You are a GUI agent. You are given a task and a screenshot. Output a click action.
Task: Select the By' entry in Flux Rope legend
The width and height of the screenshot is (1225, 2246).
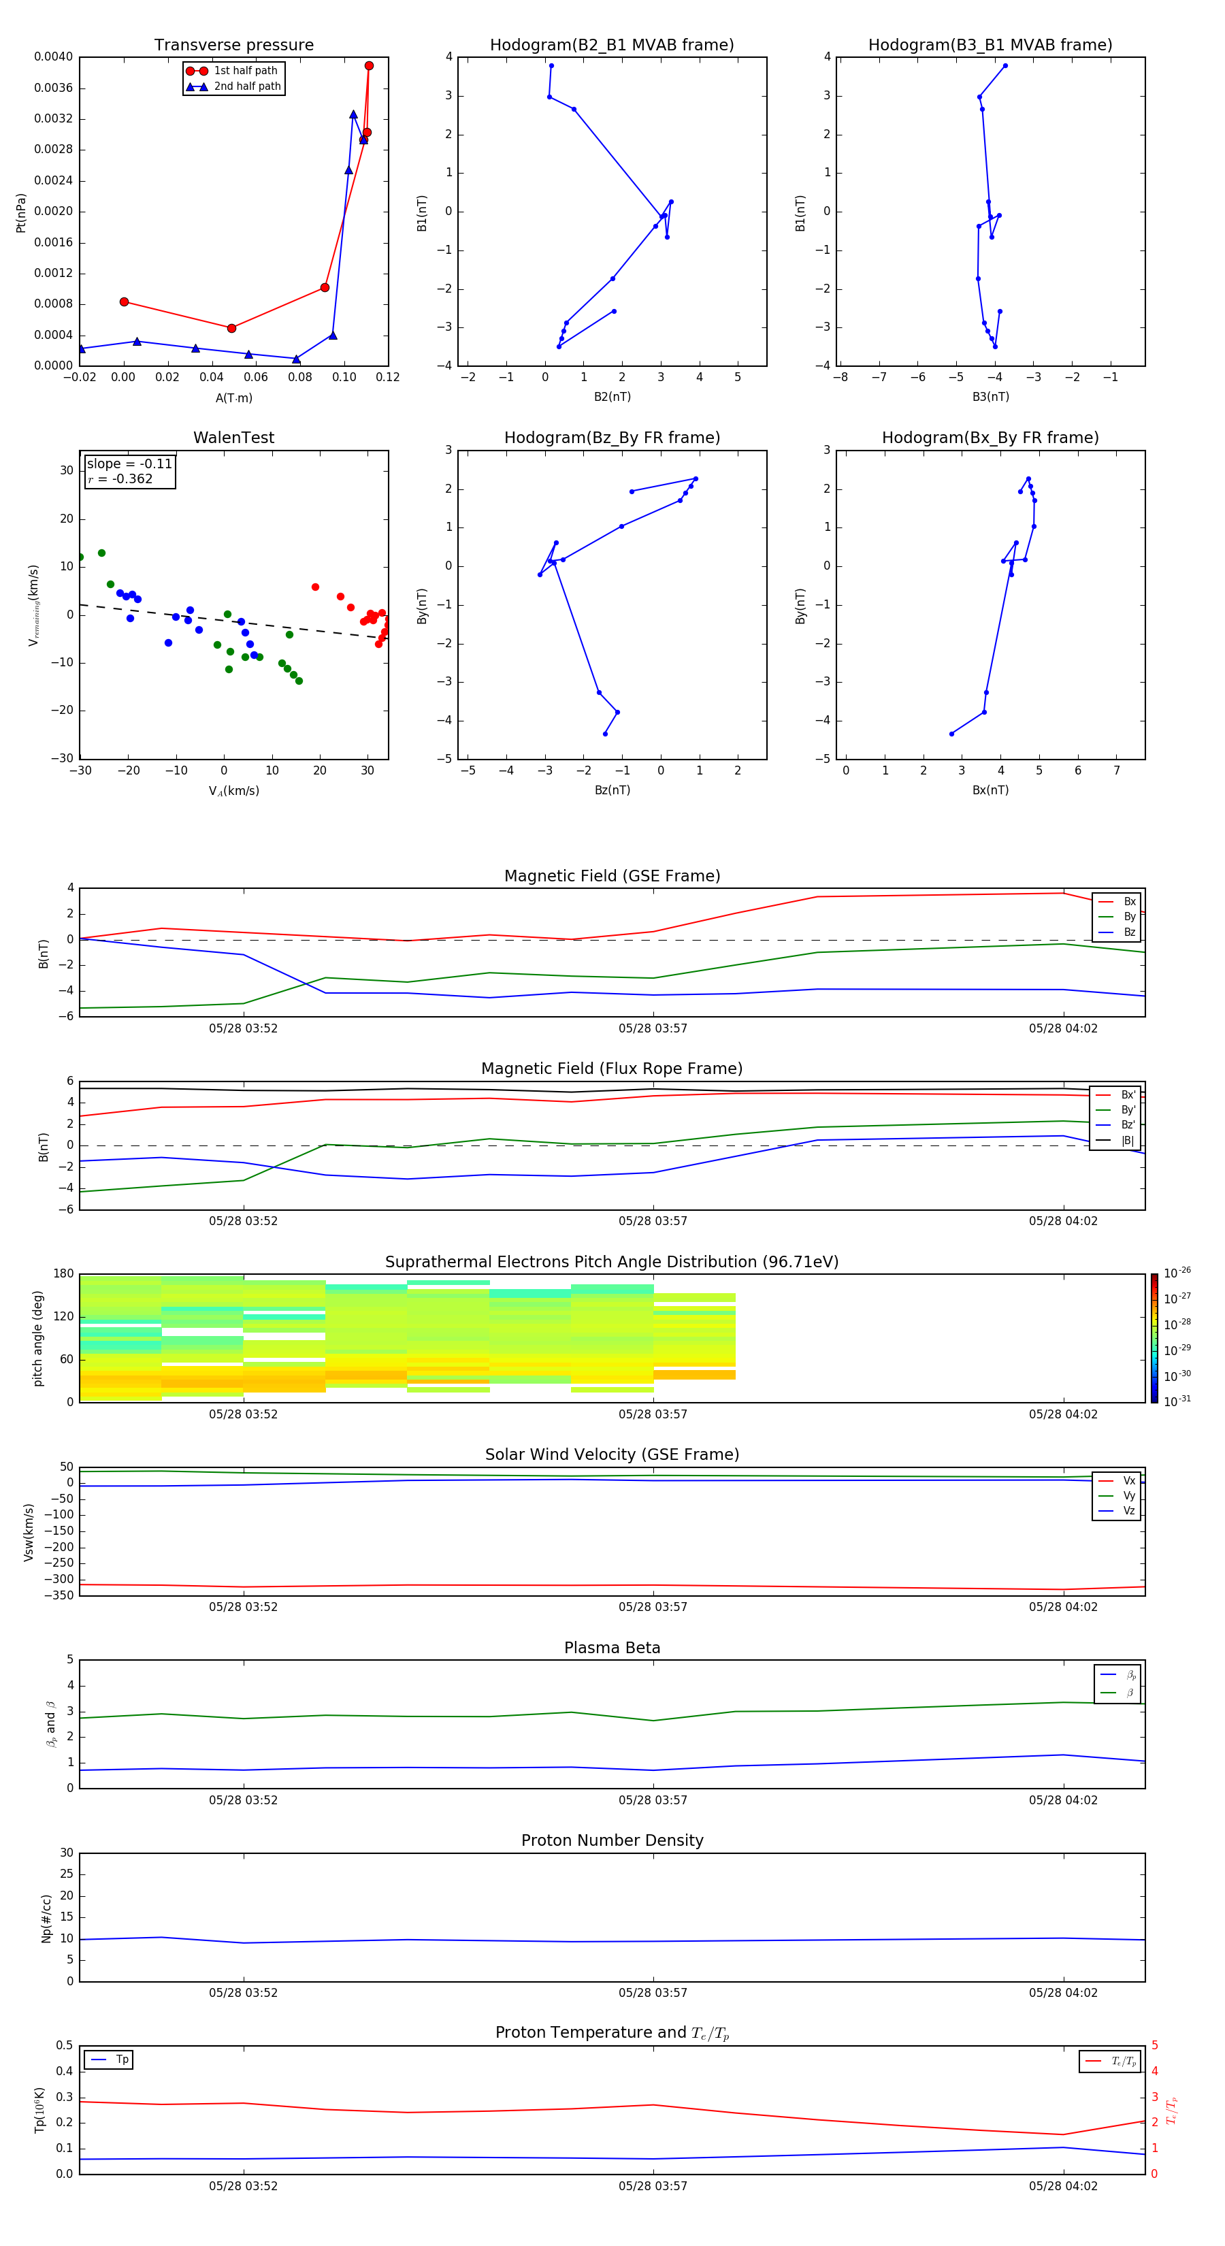click(1115, 1111)
